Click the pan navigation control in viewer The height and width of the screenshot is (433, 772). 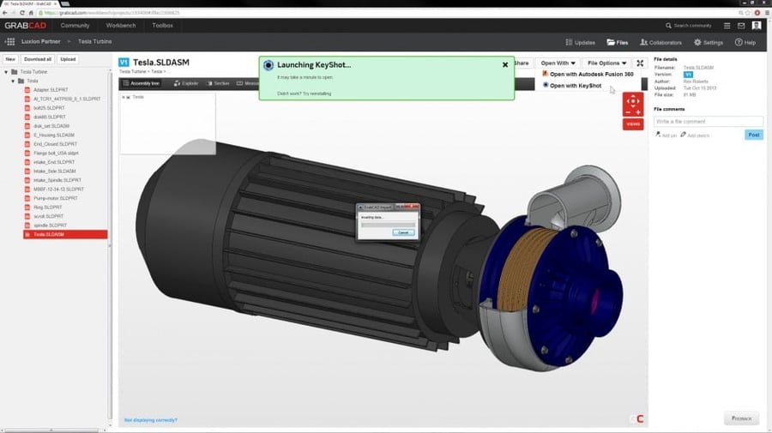coord(633,101)
